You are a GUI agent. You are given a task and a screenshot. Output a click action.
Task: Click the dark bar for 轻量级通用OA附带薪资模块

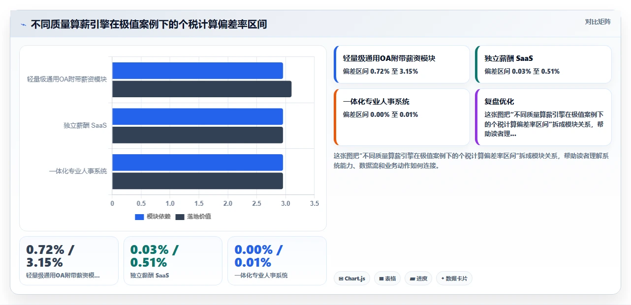[202, 89]
